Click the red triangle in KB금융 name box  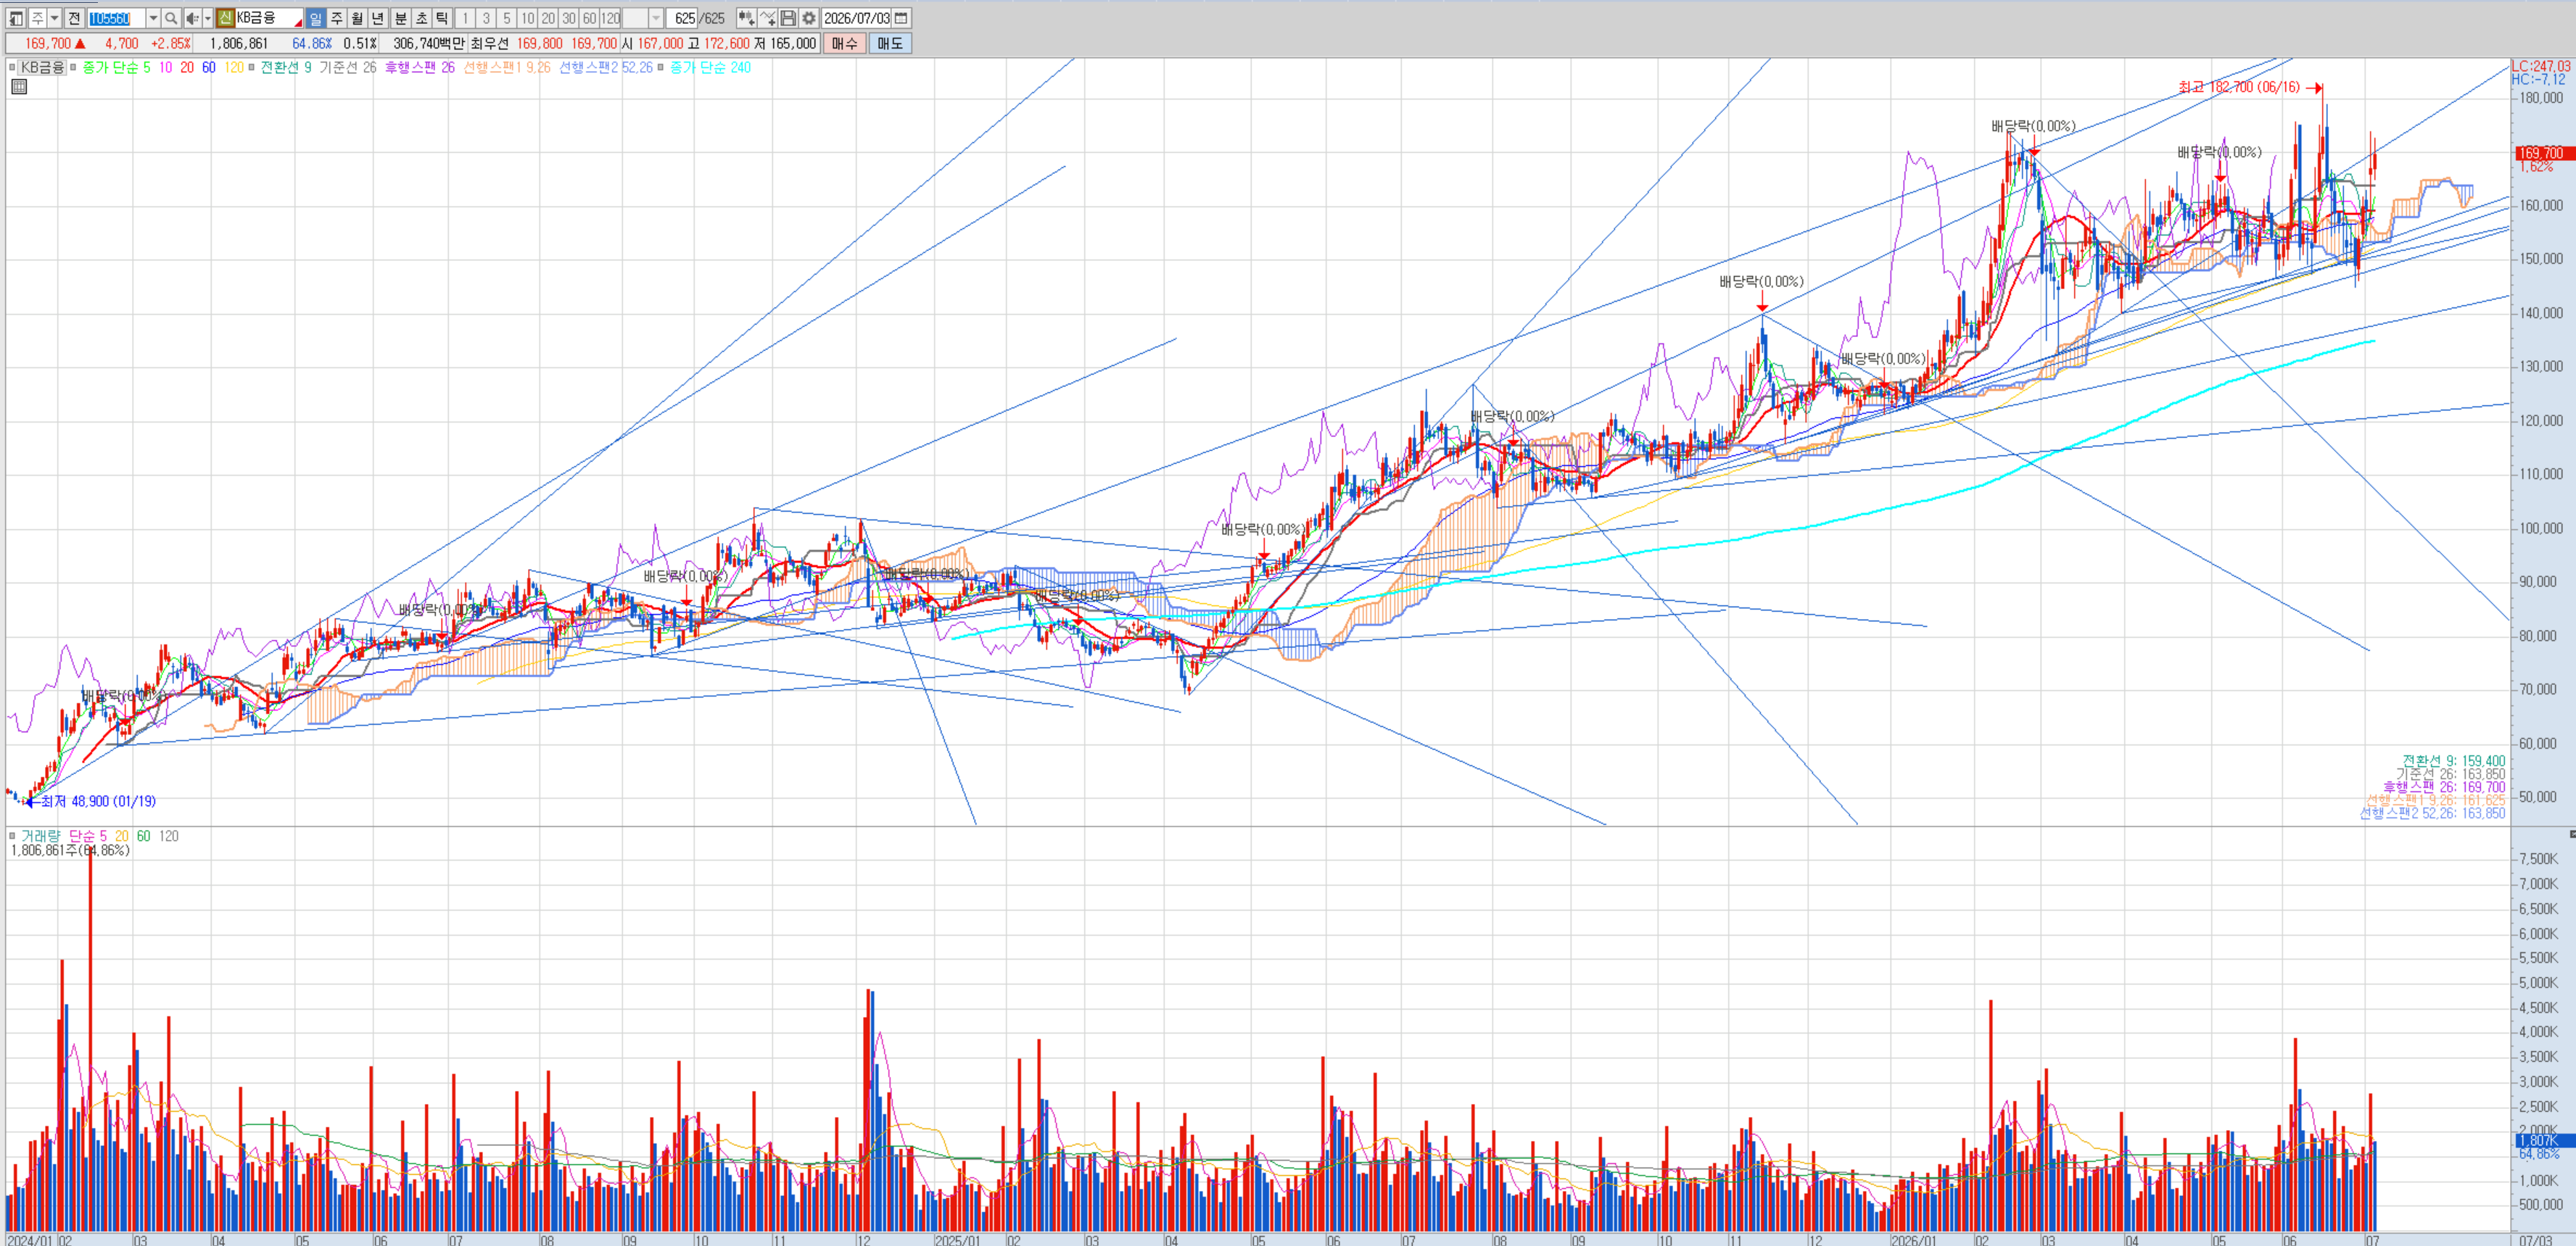click(x=297, y=22)
